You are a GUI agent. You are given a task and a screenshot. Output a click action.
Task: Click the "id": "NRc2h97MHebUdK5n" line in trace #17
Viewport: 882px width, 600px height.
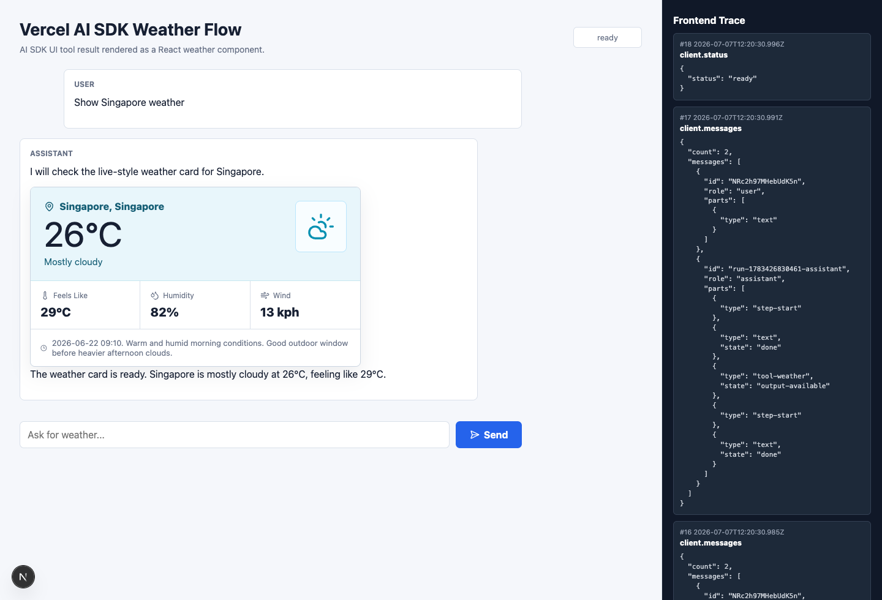tap(755, 181)
